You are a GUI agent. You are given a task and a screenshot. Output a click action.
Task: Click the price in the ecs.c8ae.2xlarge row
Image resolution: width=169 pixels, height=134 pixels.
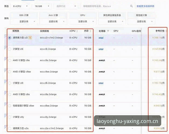159,106
